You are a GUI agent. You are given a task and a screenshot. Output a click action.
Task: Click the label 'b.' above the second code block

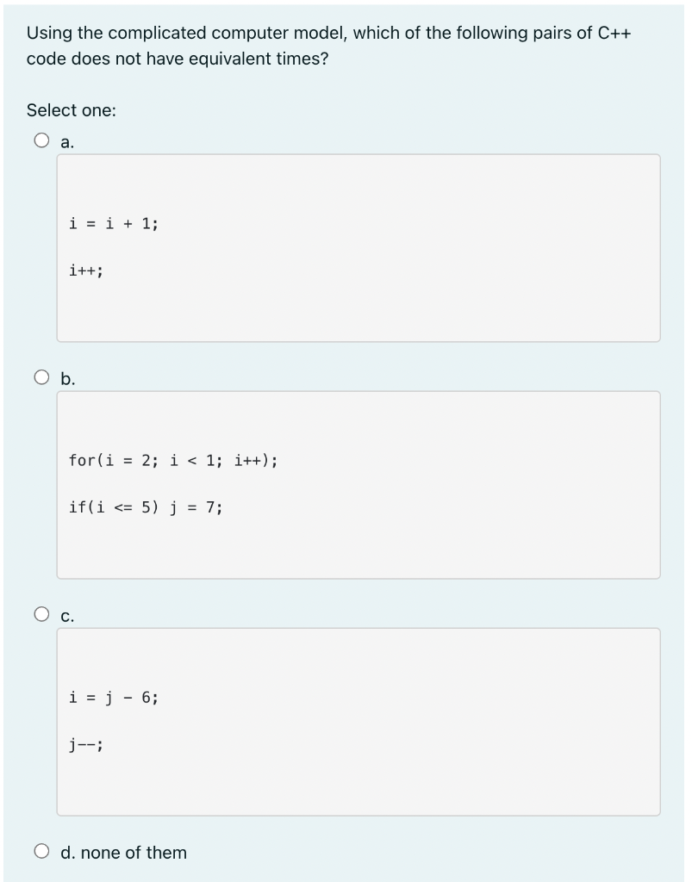coord(66,377)
